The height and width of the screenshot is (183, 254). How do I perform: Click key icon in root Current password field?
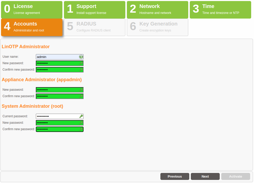(81, 117)
